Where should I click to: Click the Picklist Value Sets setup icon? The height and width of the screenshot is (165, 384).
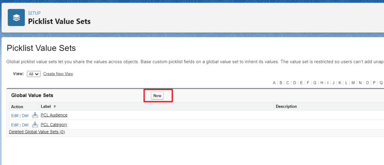(x=16, y=18)
